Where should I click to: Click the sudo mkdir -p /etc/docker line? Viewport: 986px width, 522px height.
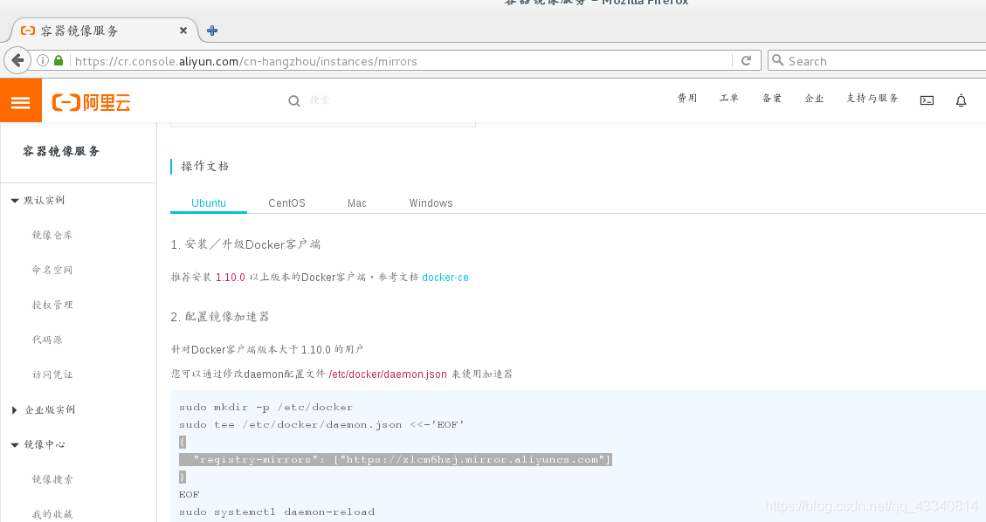pyautogui.click(x=265, y=407)
